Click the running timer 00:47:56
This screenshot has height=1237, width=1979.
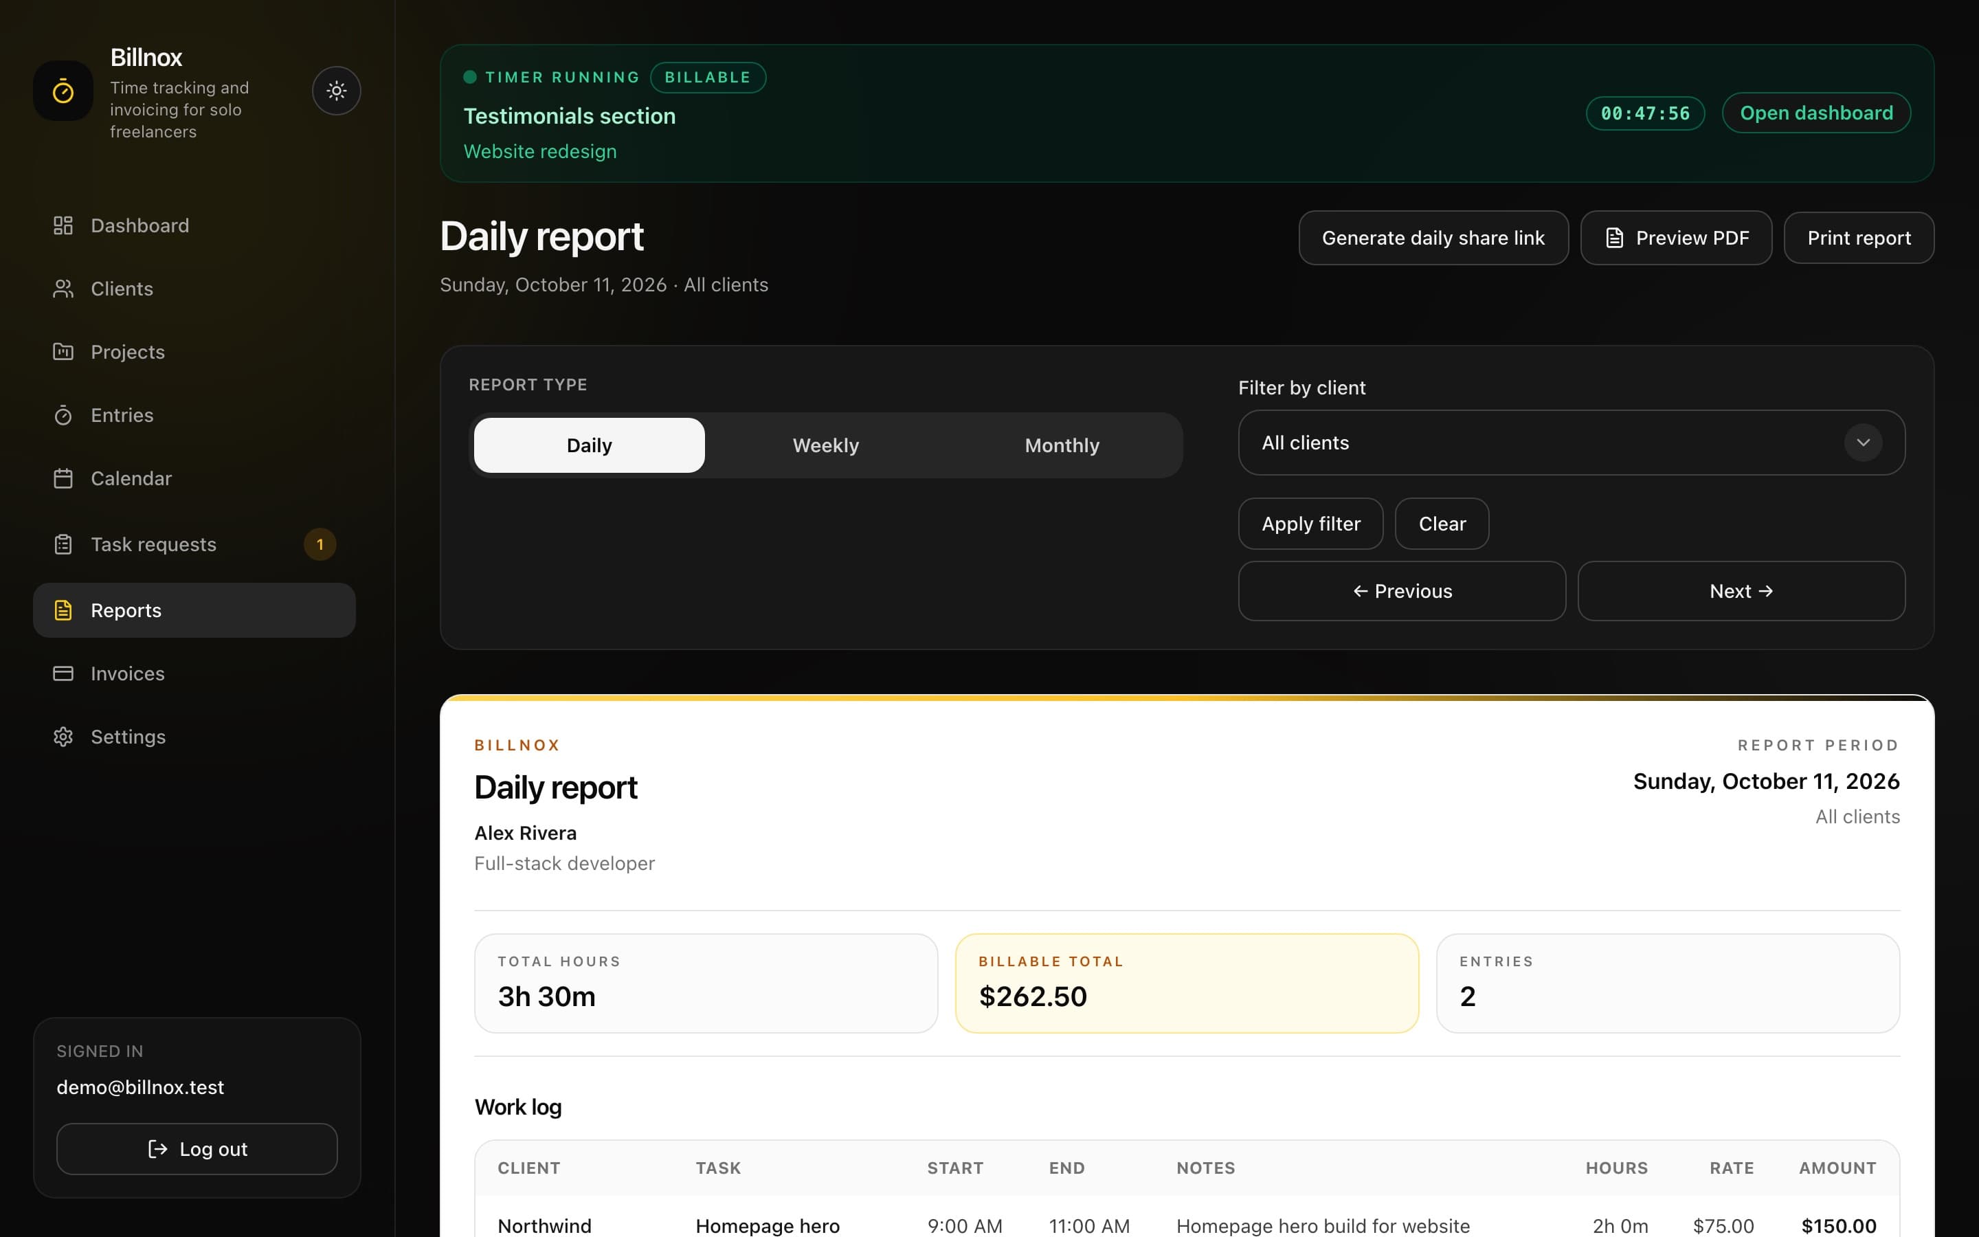(x=1645, y=113)
